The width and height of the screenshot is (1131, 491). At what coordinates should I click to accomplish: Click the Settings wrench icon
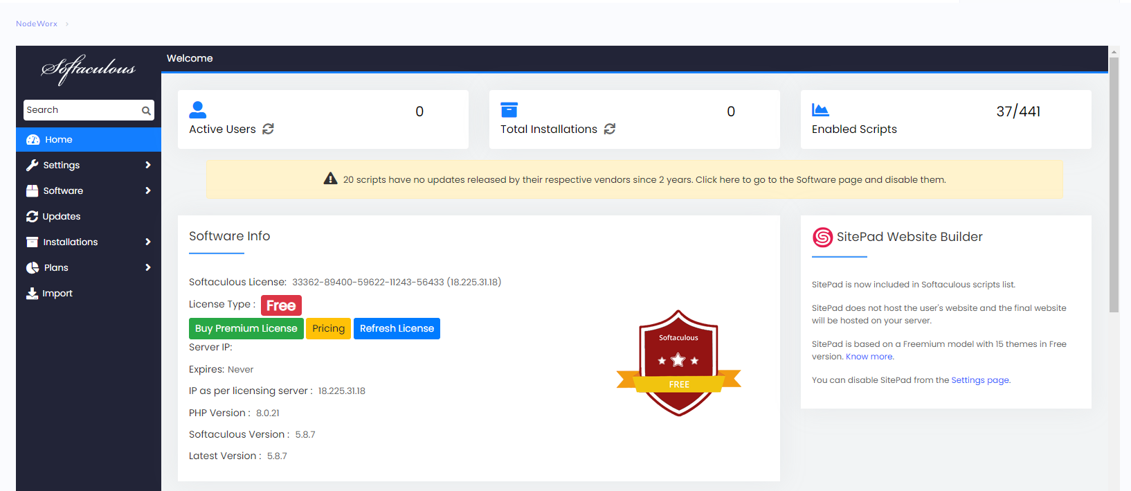[32, 166]
